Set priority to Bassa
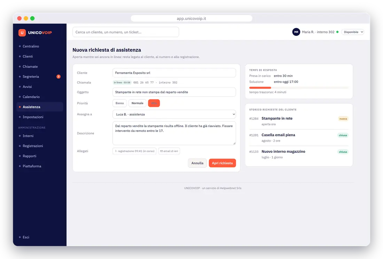 [x=120, y=103]
